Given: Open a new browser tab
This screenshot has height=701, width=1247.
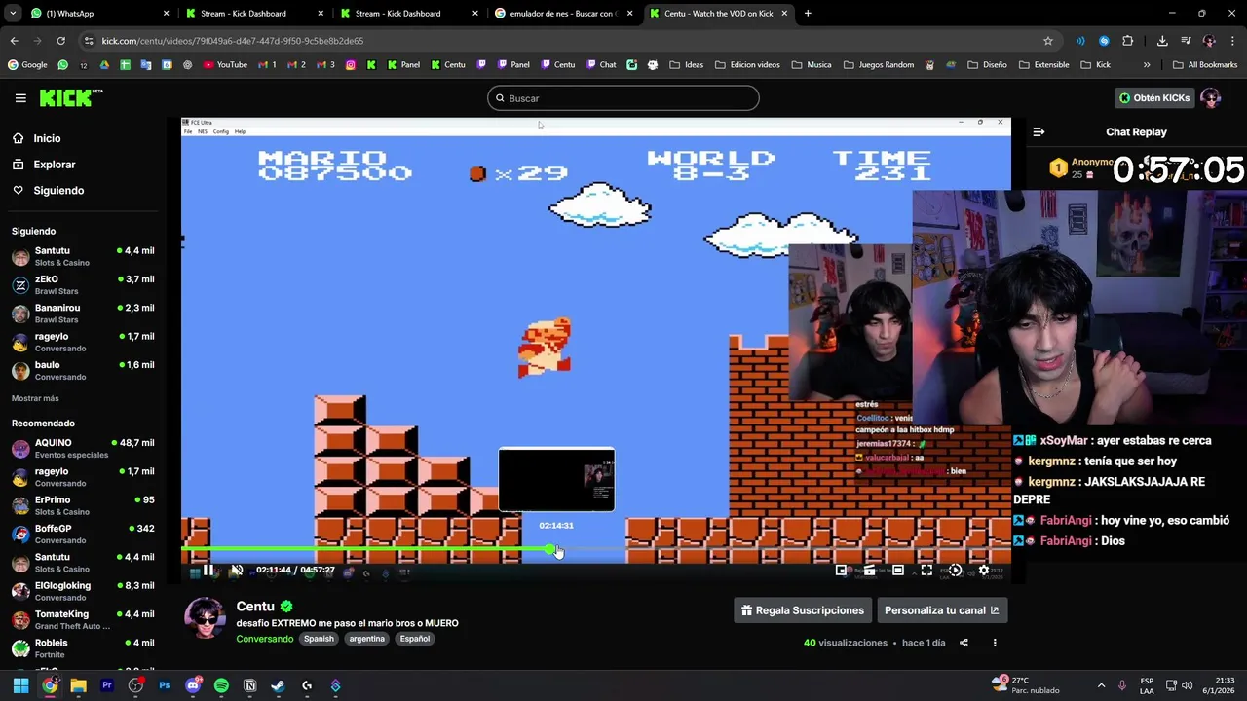Looking at the screenshot, I should [808, 14].
